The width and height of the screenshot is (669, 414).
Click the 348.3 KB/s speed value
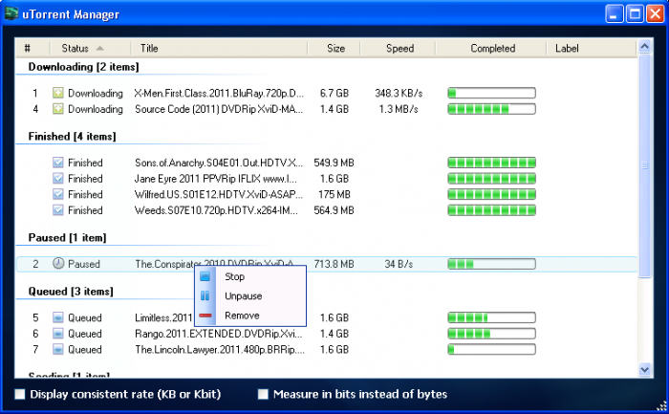(399, 93)
